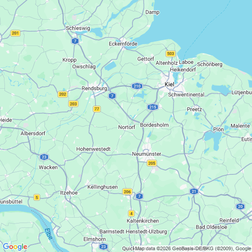Select the Neumünster city label
Screen dimensions: 252x252
click(146, 154)
